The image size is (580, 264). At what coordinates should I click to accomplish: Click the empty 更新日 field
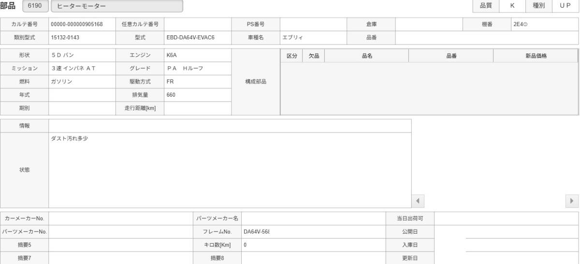click(506, 258)
